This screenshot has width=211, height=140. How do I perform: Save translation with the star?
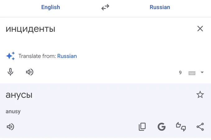pos(200,95)
